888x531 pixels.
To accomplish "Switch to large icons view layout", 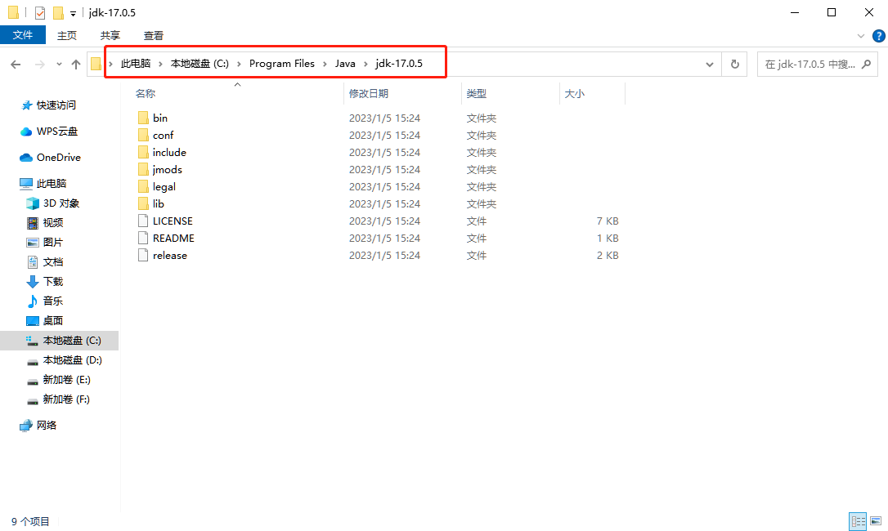I will 876,521.
